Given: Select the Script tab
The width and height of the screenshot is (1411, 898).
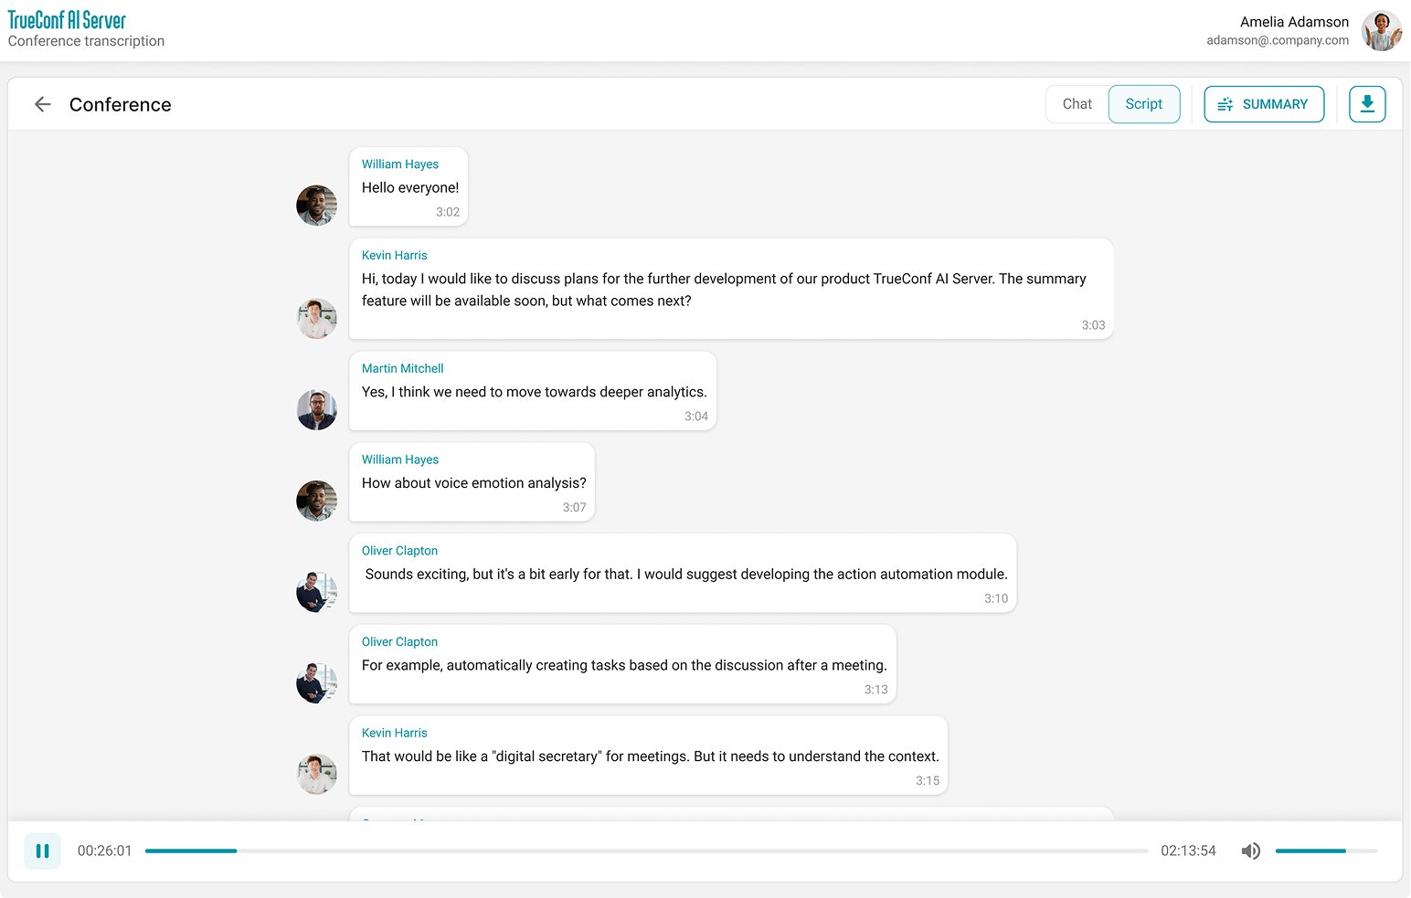Looking at the screenshot, I should tap(1143, 104).
